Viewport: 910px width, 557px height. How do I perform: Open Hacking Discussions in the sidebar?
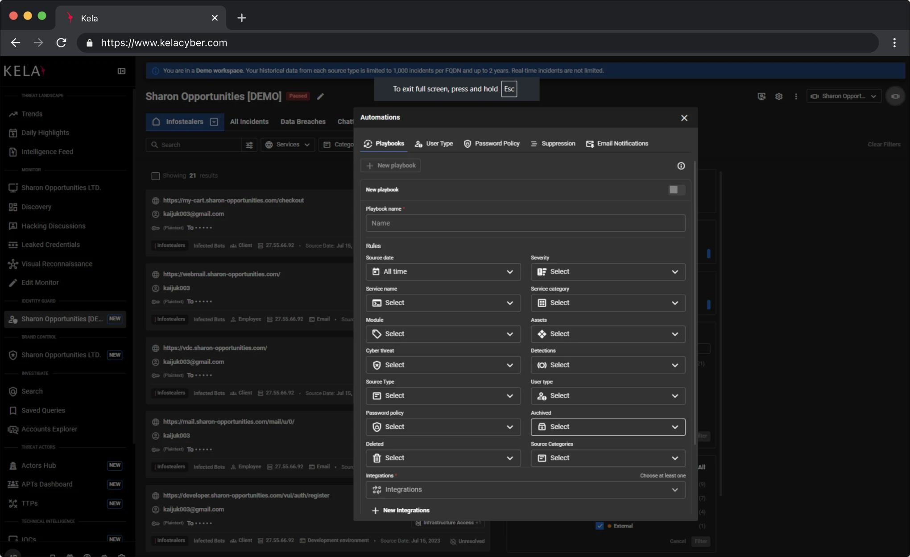pyautogui.click(x=53, y=226)
